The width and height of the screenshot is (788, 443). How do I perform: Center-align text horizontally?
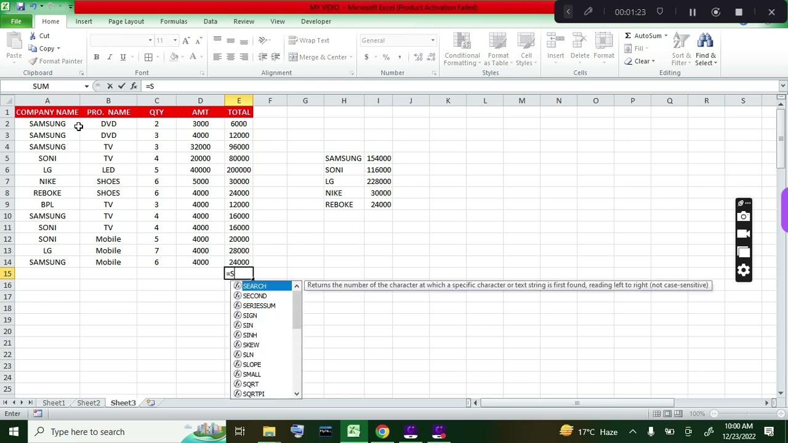[x=230, y=57]
